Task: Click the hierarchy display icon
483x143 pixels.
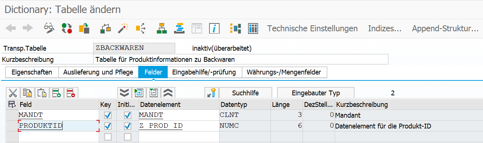Action: (x=162, y=28)
